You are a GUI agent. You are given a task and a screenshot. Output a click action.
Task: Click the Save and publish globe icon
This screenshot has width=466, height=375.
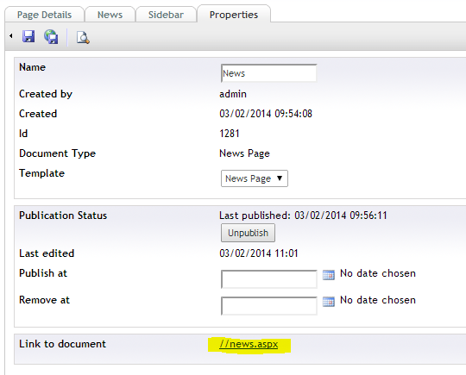point(51,36)
